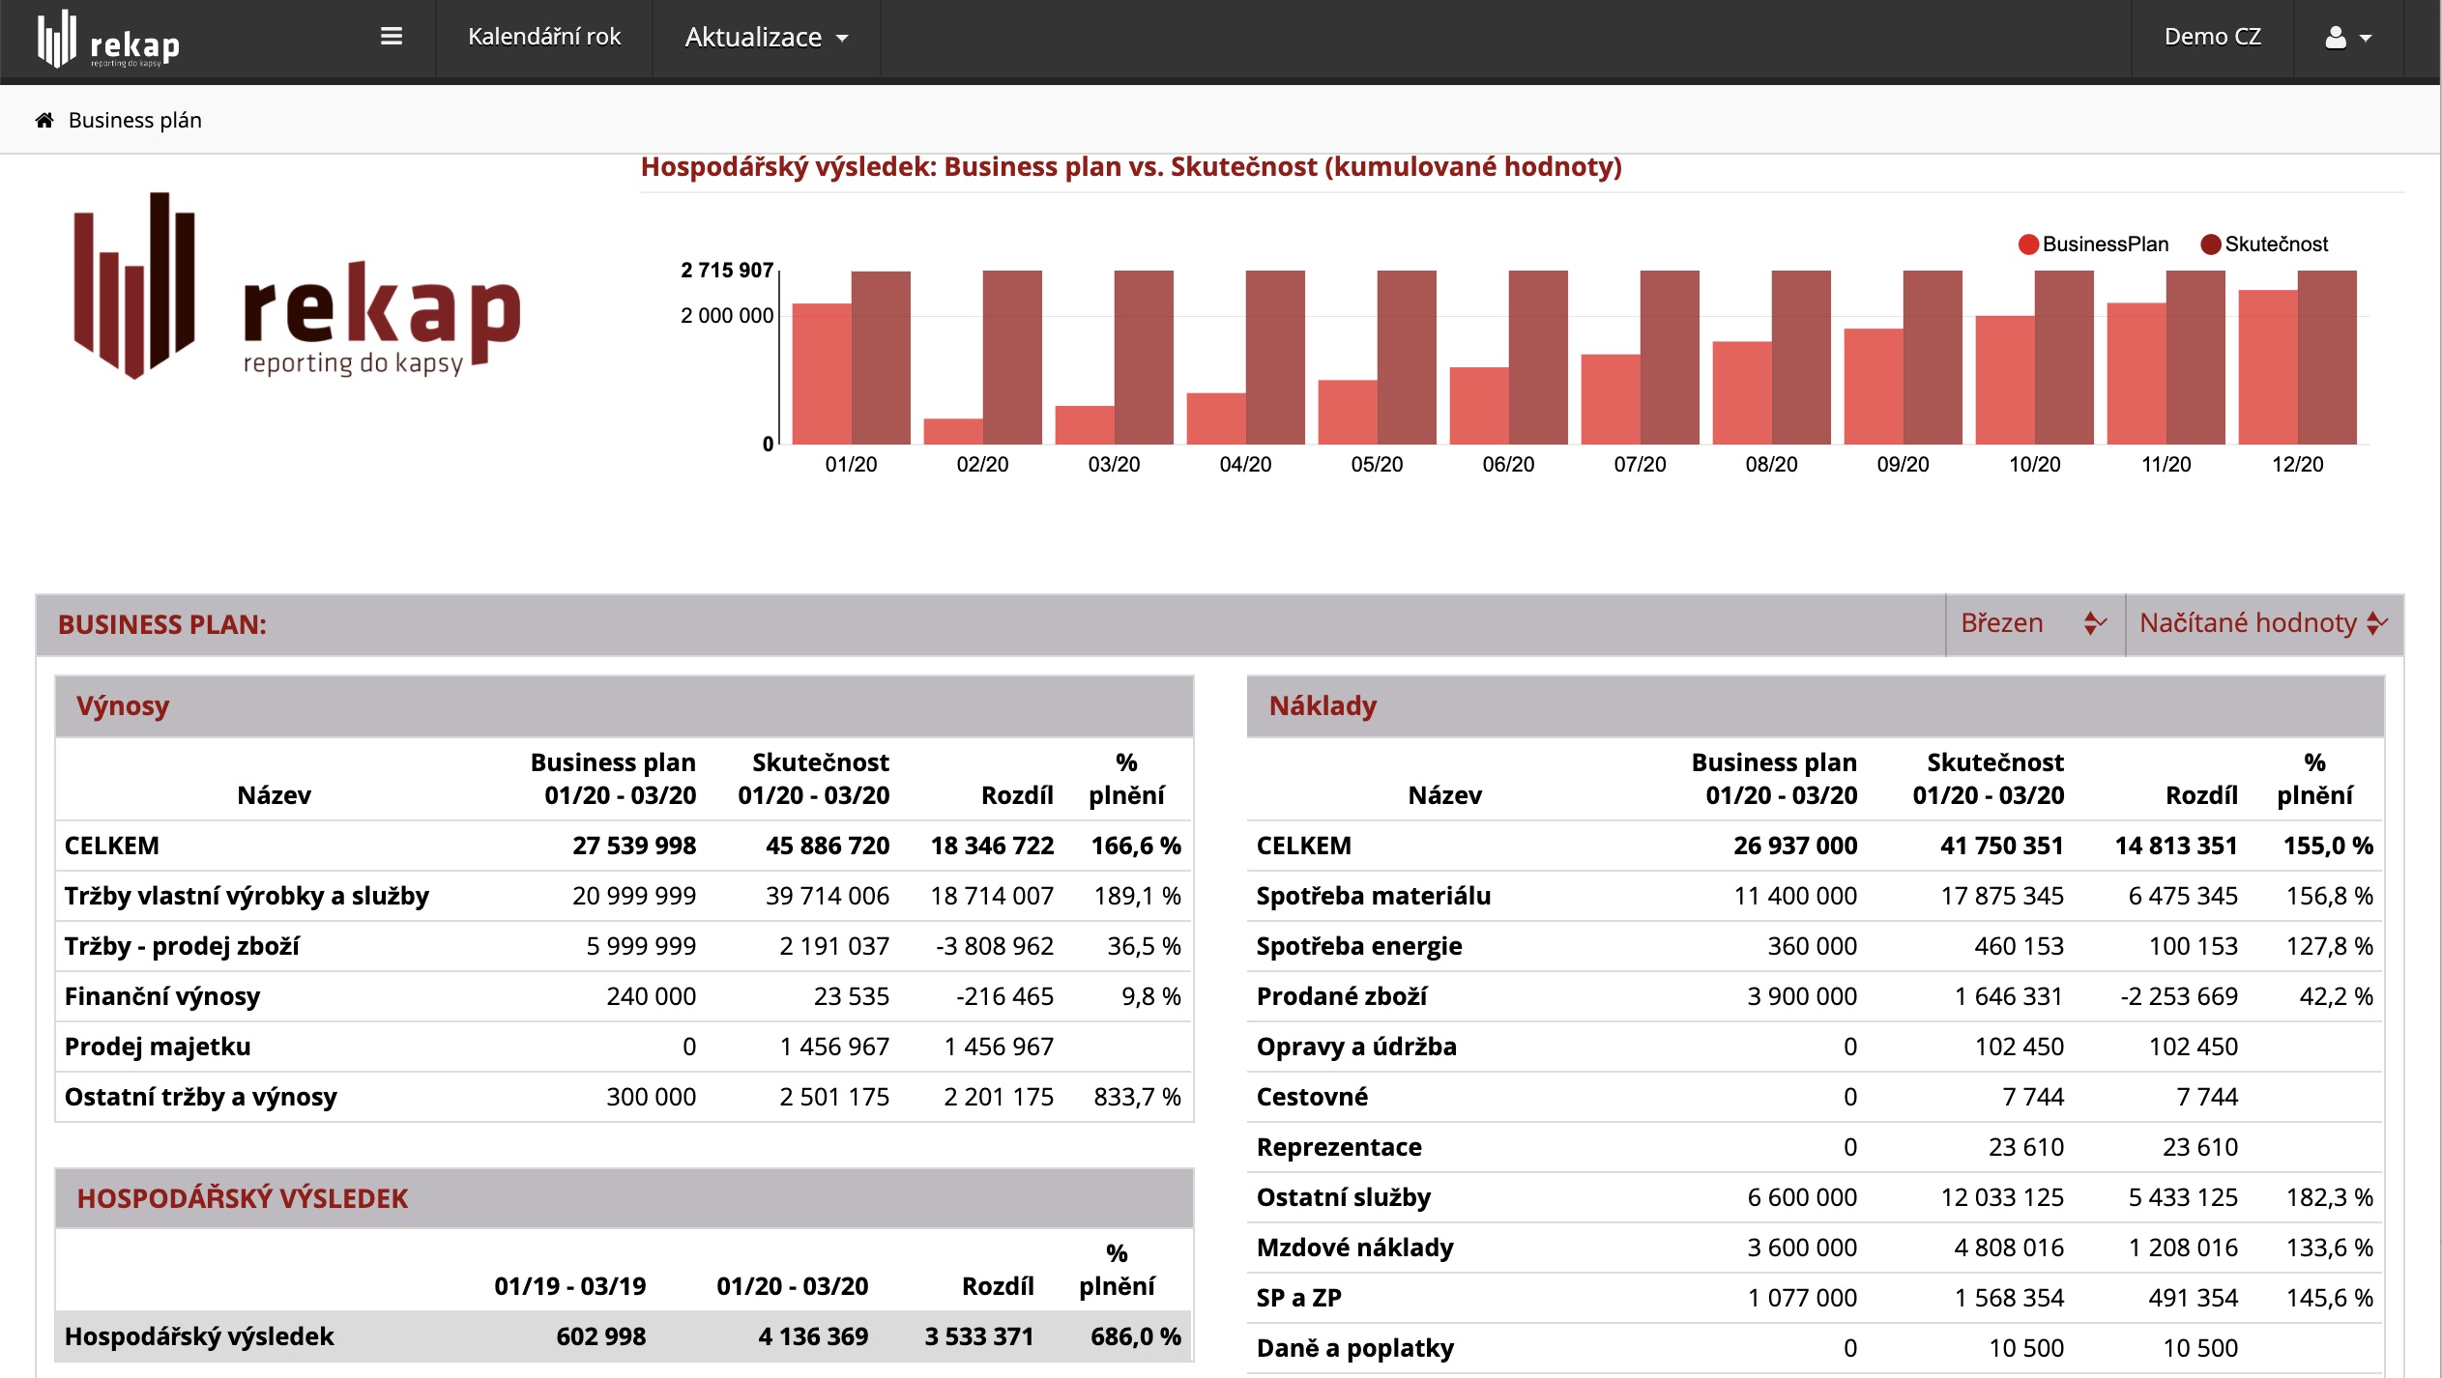Click the Business plán breadcrumb link
Viewport: 2442px width, 1378px height.
[x=134, y=120]
